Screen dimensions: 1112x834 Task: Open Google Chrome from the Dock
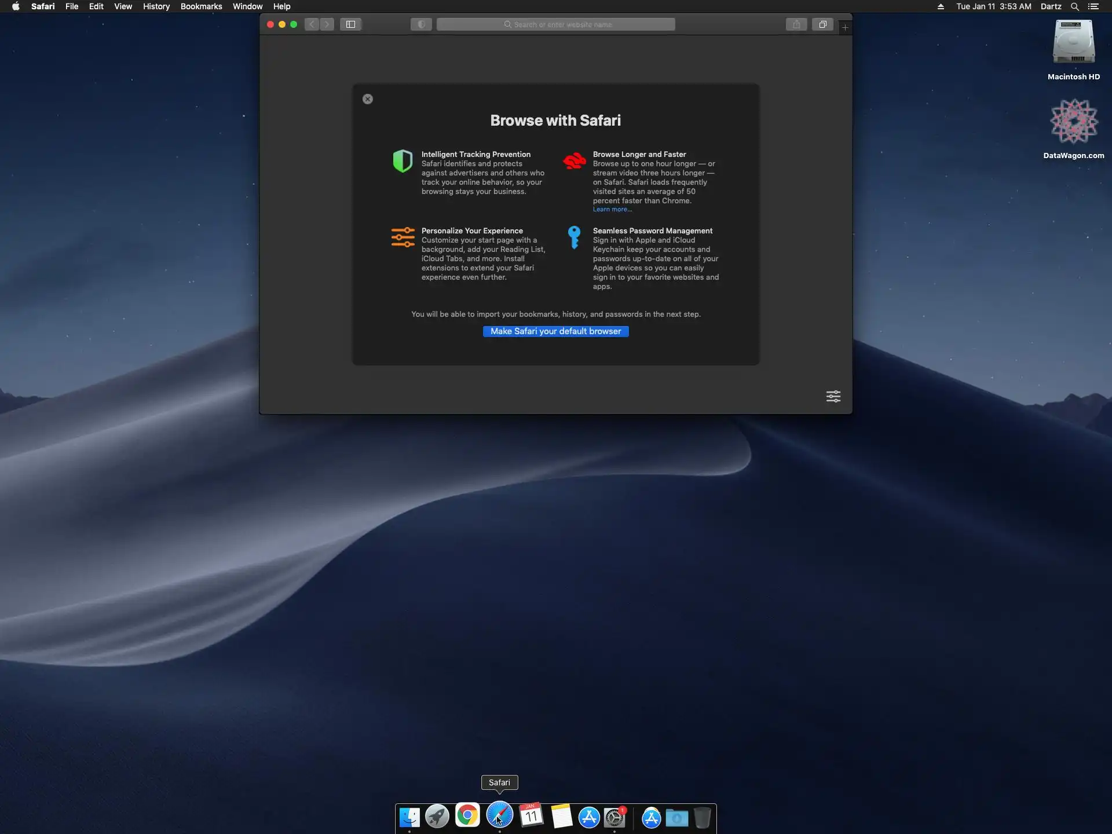point(467,815)
